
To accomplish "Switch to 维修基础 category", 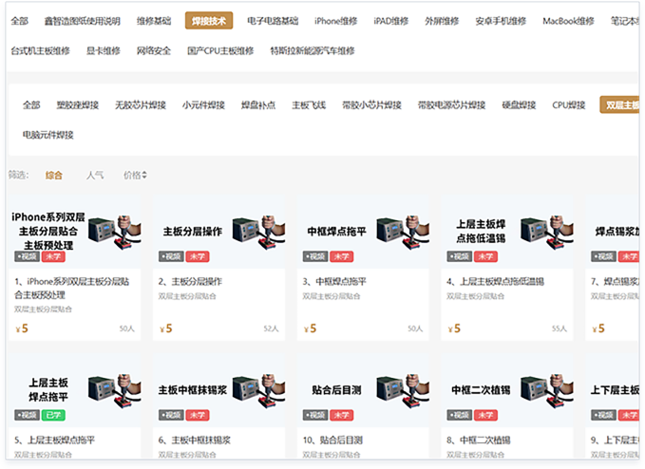I will (154, 21).
